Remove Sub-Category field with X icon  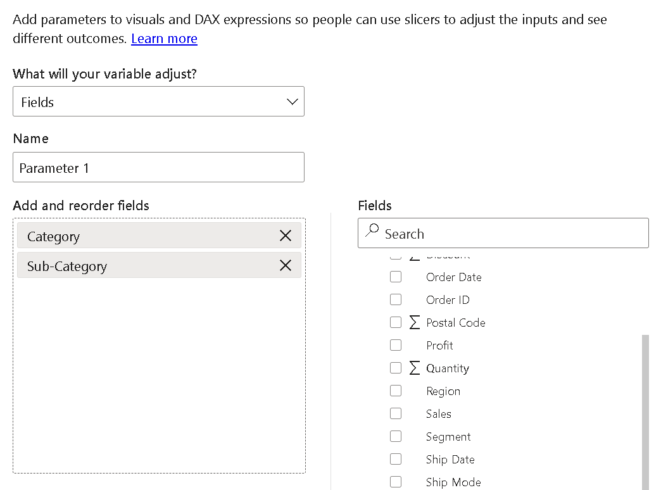point(286,265)
